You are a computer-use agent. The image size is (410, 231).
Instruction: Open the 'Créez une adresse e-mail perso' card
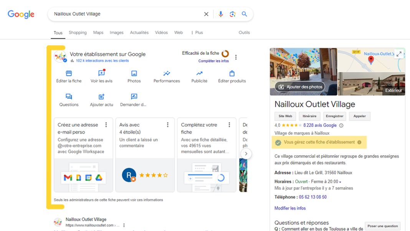click(83, 155)
